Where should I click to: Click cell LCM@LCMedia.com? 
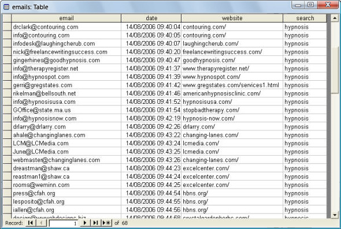pos(66,144)
